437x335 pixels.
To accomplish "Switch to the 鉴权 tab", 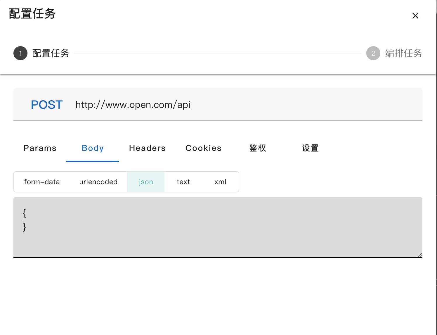I will point(257,148).
